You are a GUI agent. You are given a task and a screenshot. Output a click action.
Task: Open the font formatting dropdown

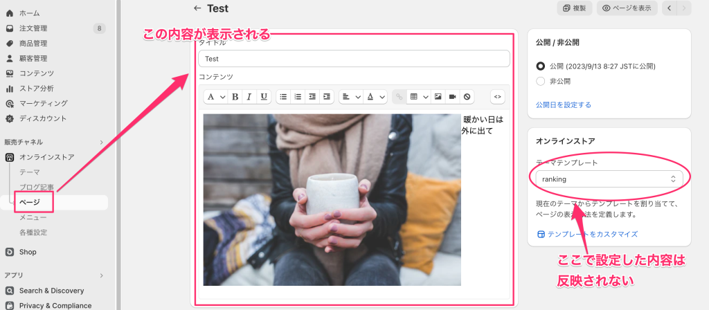[x=216, y=97]
